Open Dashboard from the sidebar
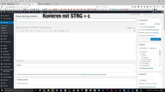This screenshot has height=92, width=165. (x=6, y=16)
